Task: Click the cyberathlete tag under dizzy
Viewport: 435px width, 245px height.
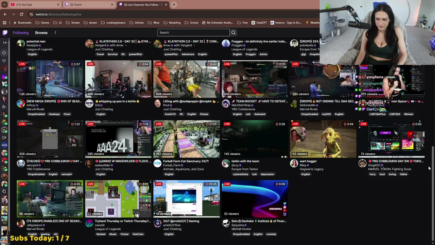Action: click(241, 174)
